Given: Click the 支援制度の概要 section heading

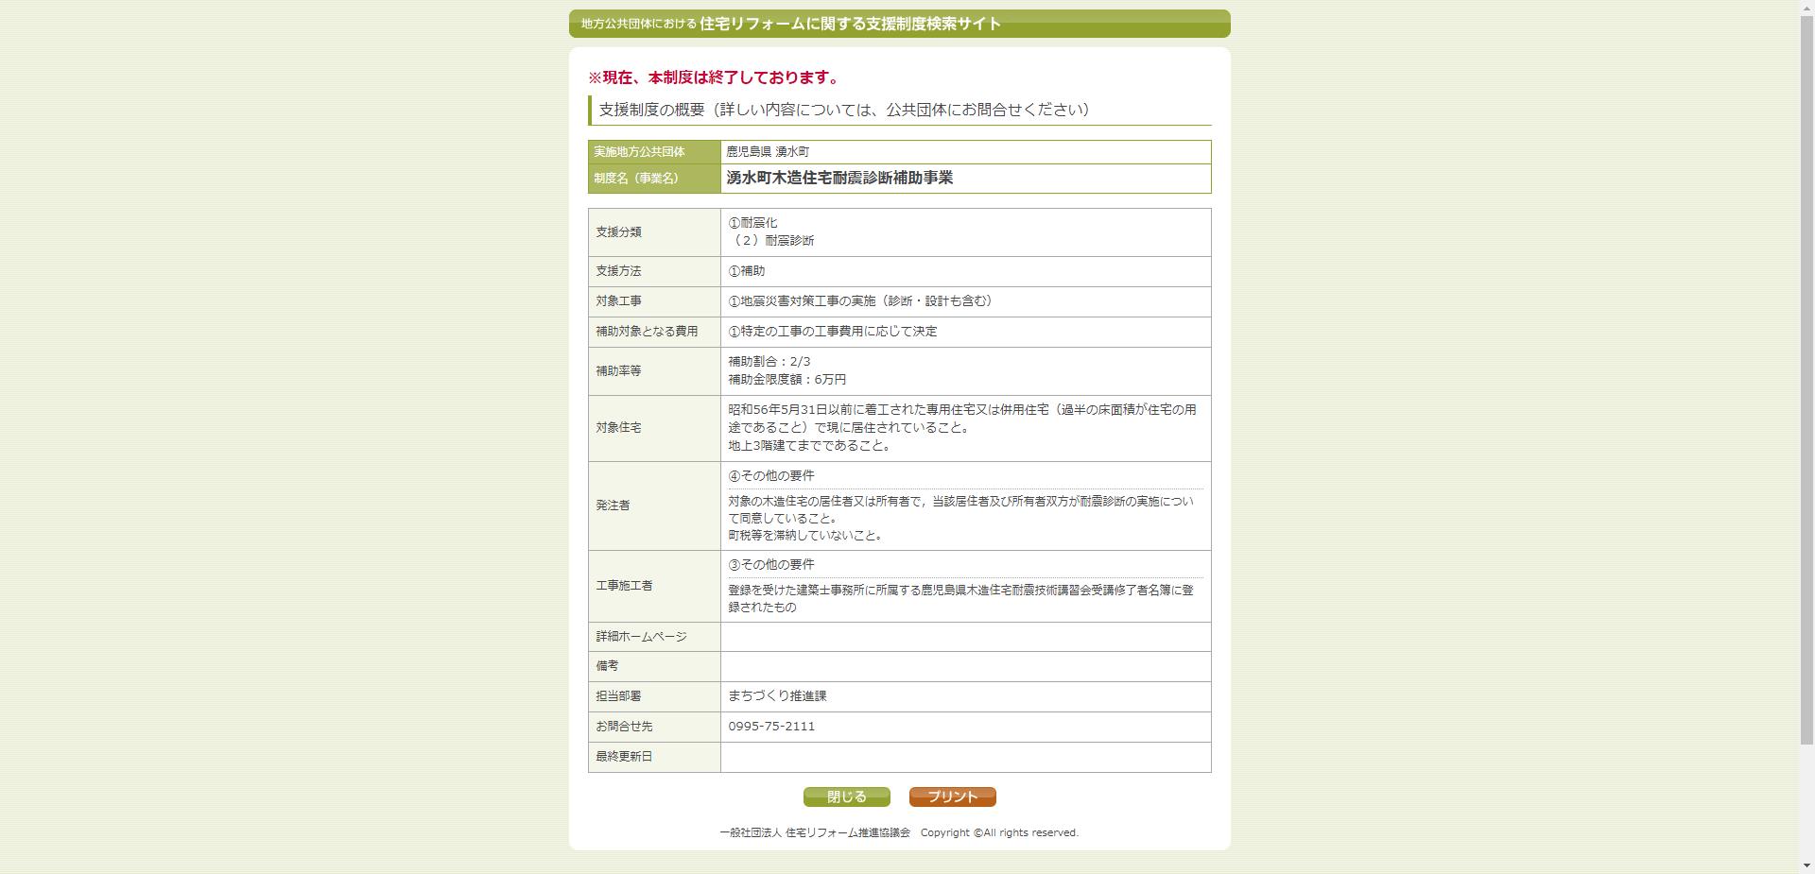Looking at the screenshot, I should 839,109.
